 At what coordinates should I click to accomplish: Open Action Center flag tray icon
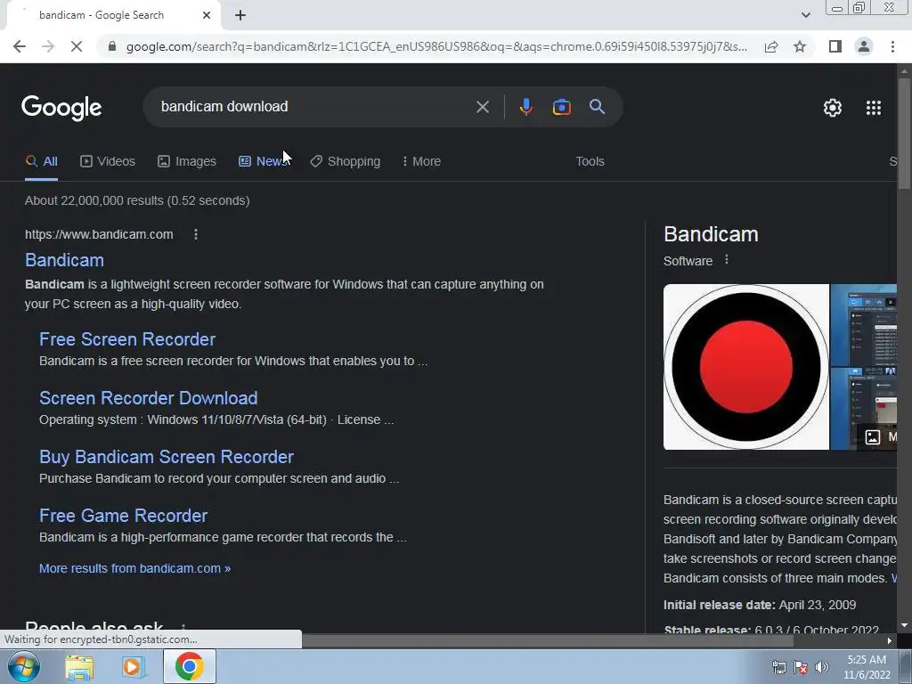click(801, 667)
